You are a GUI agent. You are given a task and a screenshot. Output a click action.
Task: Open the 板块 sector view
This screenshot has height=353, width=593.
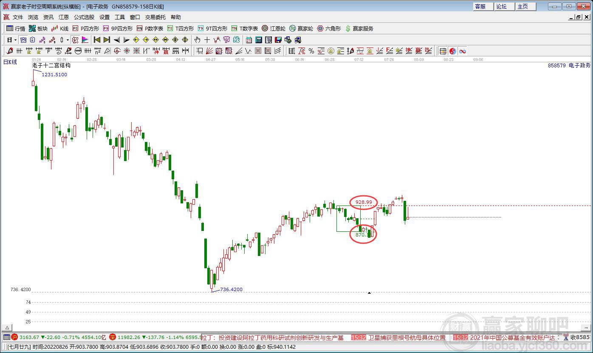coord(38,28)
